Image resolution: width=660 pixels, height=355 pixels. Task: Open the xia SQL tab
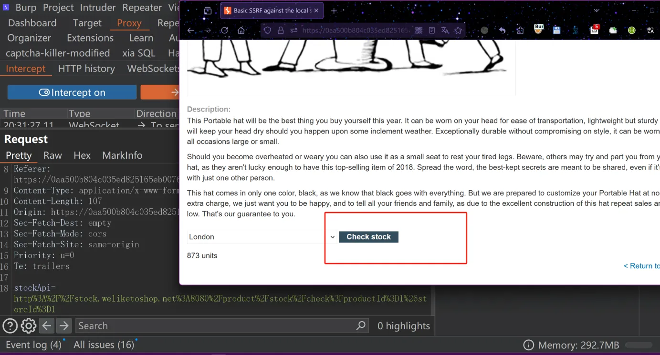tap(139, 53)
